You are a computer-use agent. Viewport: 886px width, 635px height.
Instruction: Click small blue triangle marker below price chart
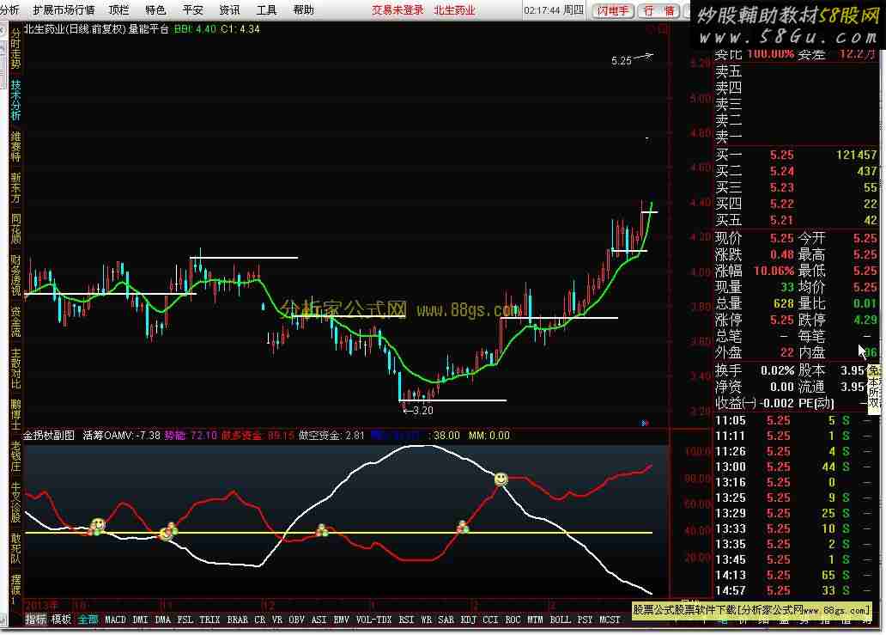645,422
